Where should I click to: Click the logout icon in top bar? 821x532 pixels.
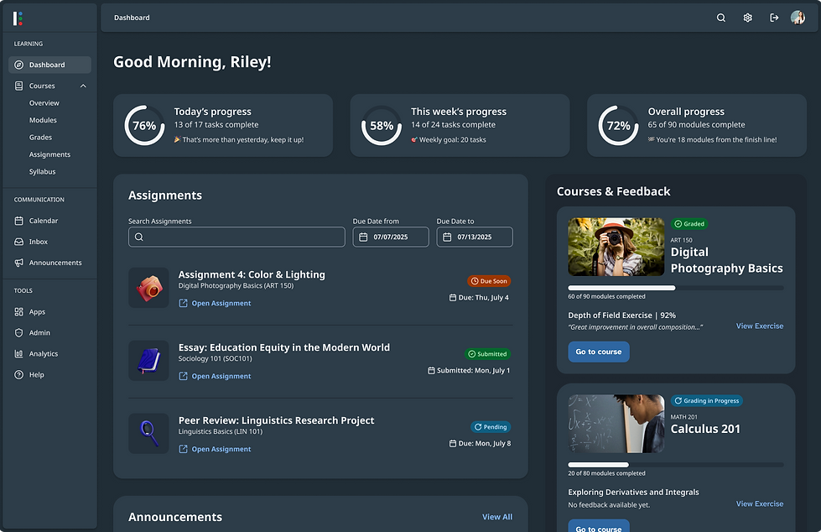[x=774, y=18]
